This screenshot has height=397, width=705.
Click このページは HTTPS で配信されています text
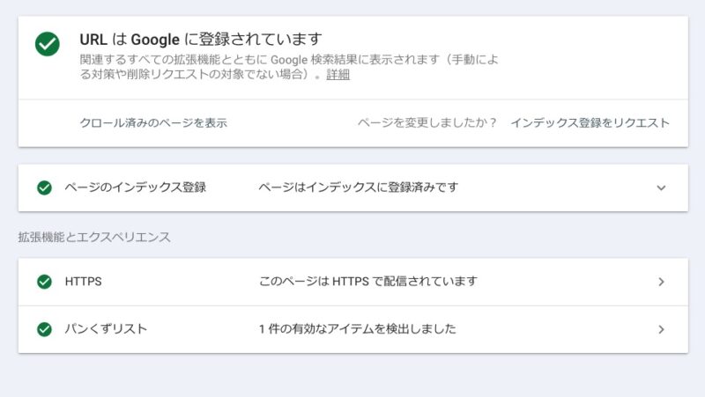click(x=367, y=282)
